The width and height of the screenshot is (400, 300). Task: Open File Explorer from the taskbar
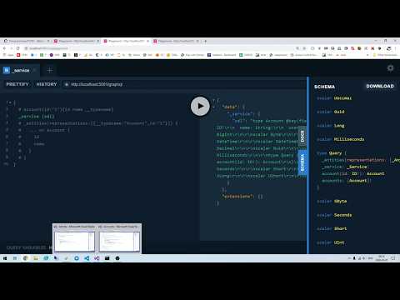click(x=36, y=258)
